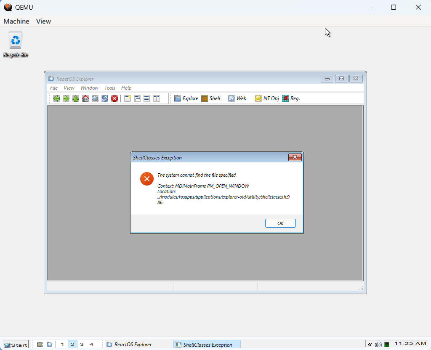Go up one level with Up arrow

click(76, 98)
